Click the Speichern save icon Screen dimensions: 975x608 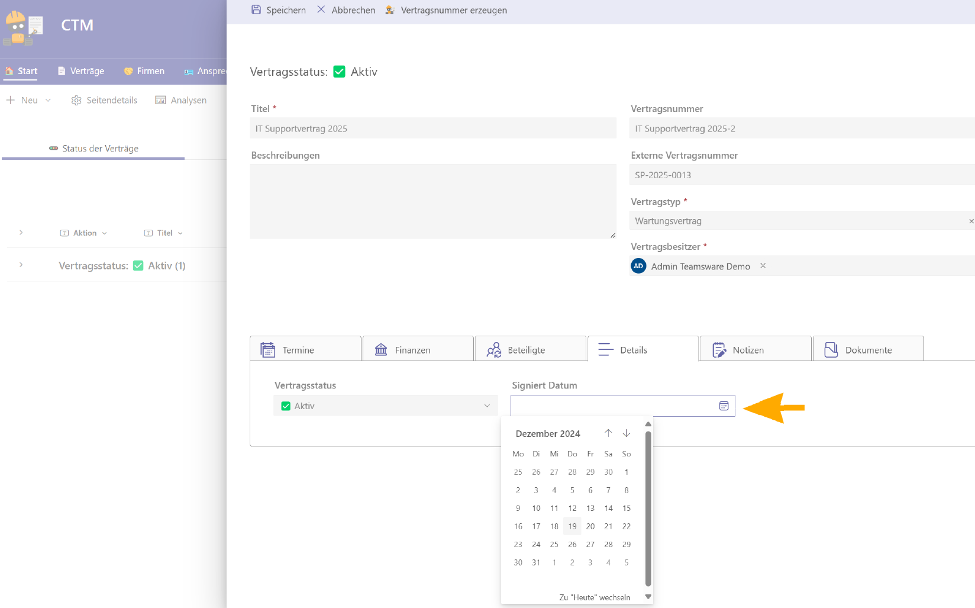(256, 9)
